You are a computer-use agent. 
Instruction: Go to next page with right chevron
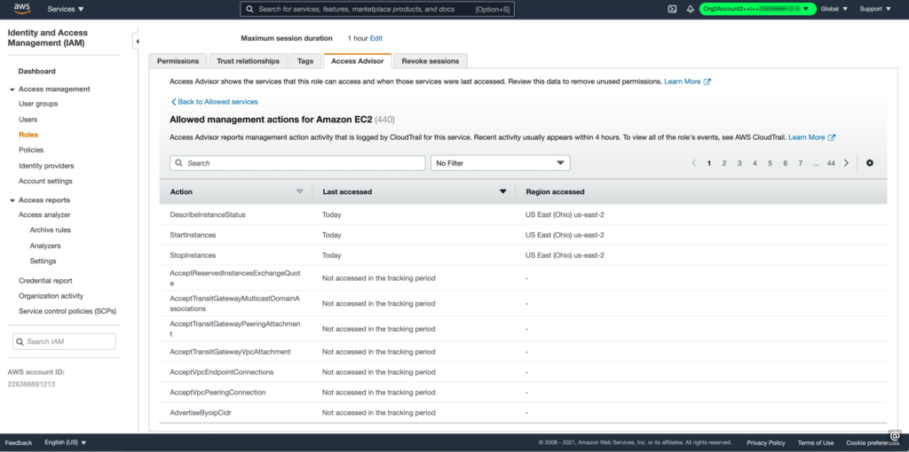pyautogui.click(x=846, y=163)
